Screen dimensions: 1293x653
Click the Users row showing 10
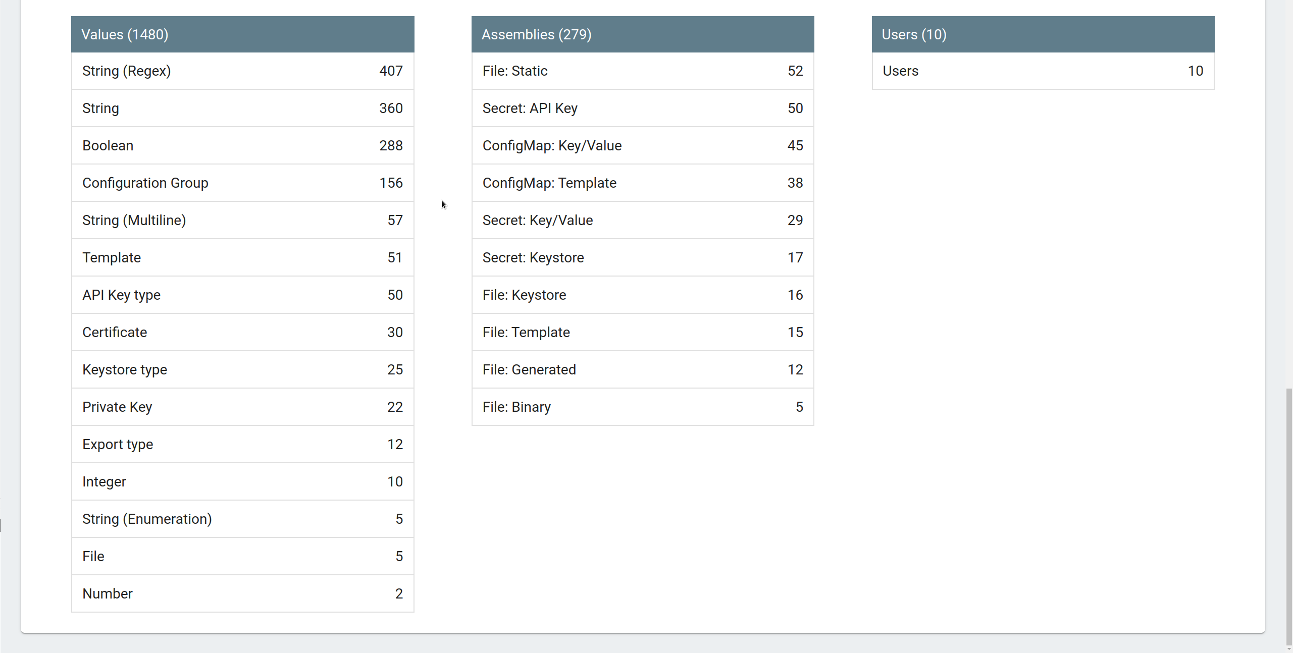pos(1043,71)
